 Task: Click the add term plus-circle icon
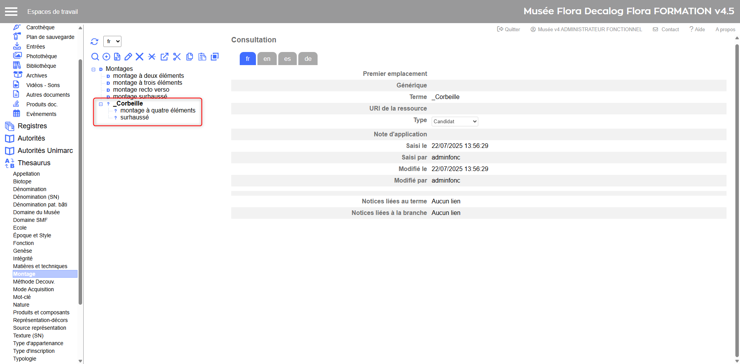coord(106,57)
